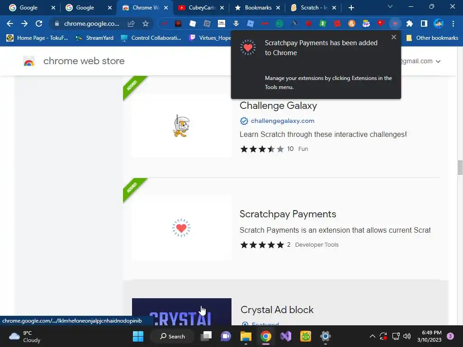Open the Virtues_Hope bookmark

coord(210,38)
